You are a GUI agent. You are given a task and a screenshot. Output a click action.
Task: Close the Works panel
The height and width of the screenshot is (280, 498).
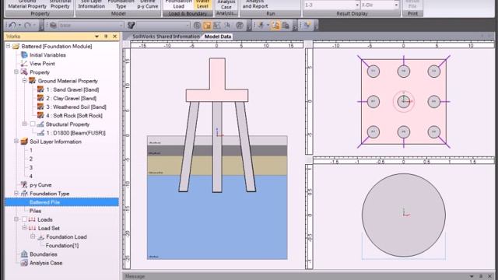114,37
